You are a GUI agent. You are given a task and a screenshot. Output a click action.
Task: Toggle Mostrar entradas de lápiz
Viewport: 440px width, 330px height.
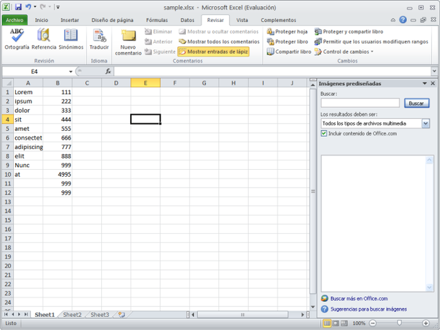point(213,52)
